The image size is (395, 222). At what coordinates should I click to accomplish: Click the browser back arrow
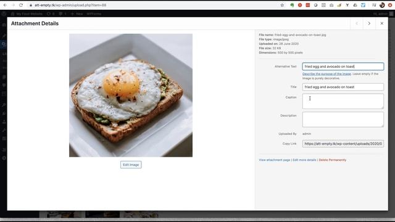5,5
